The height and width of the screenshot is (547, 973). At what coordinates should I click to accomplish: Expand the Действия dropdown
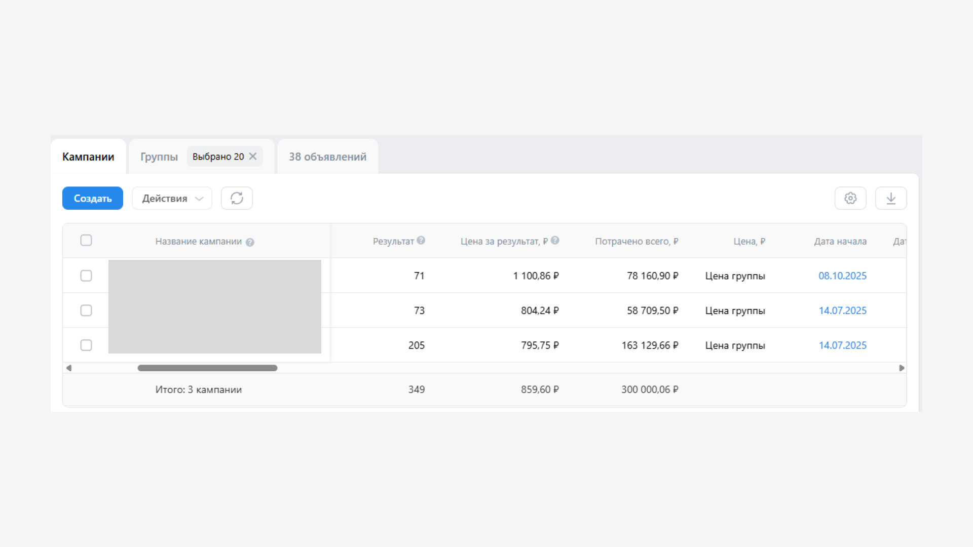pos(172,198)
